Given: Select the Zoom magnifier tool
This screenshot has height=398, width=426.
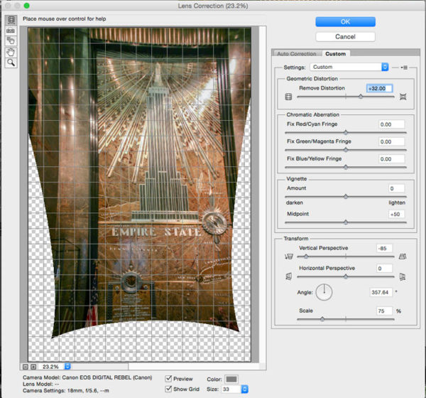Looking at the screenshot, I should pyautogui.click(x=11, y=63).
